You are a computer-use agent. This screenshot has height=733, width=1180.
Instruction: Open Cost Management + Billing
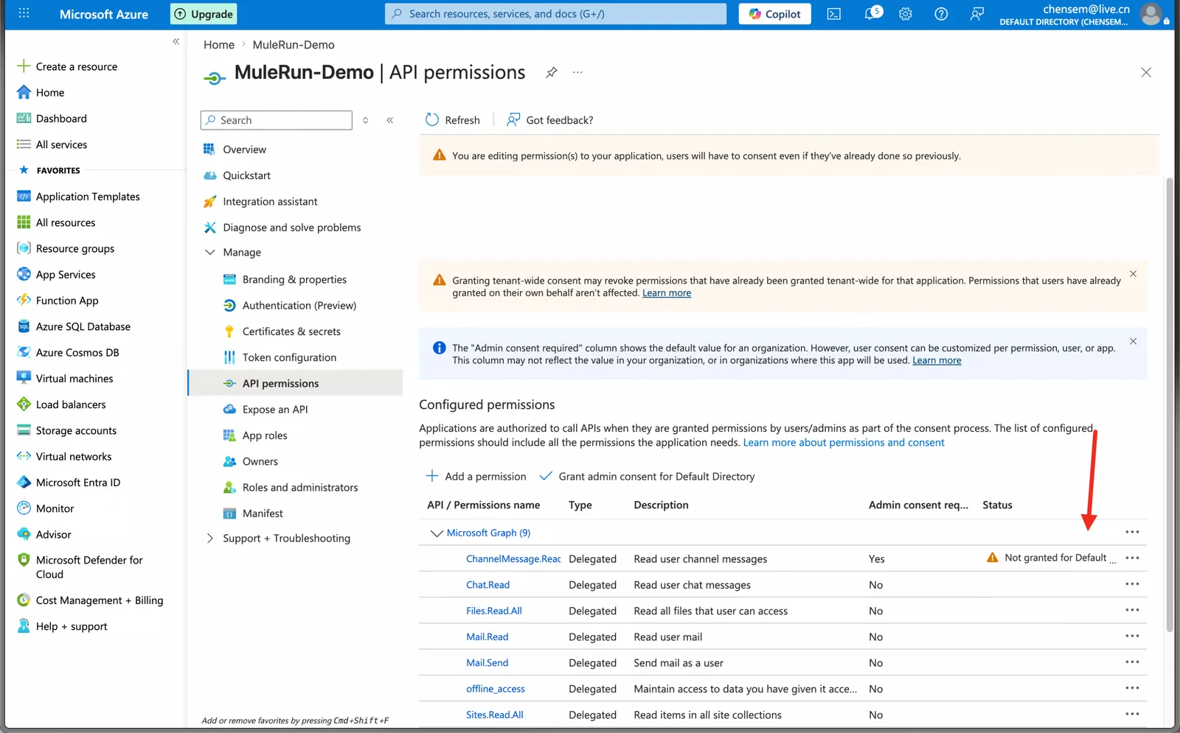(x=100, y=600)
